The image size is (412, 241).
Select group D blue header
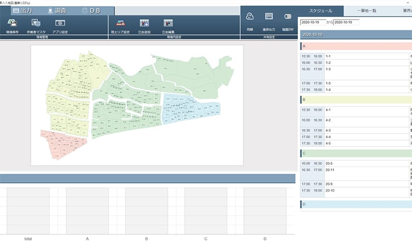(356, 204)
